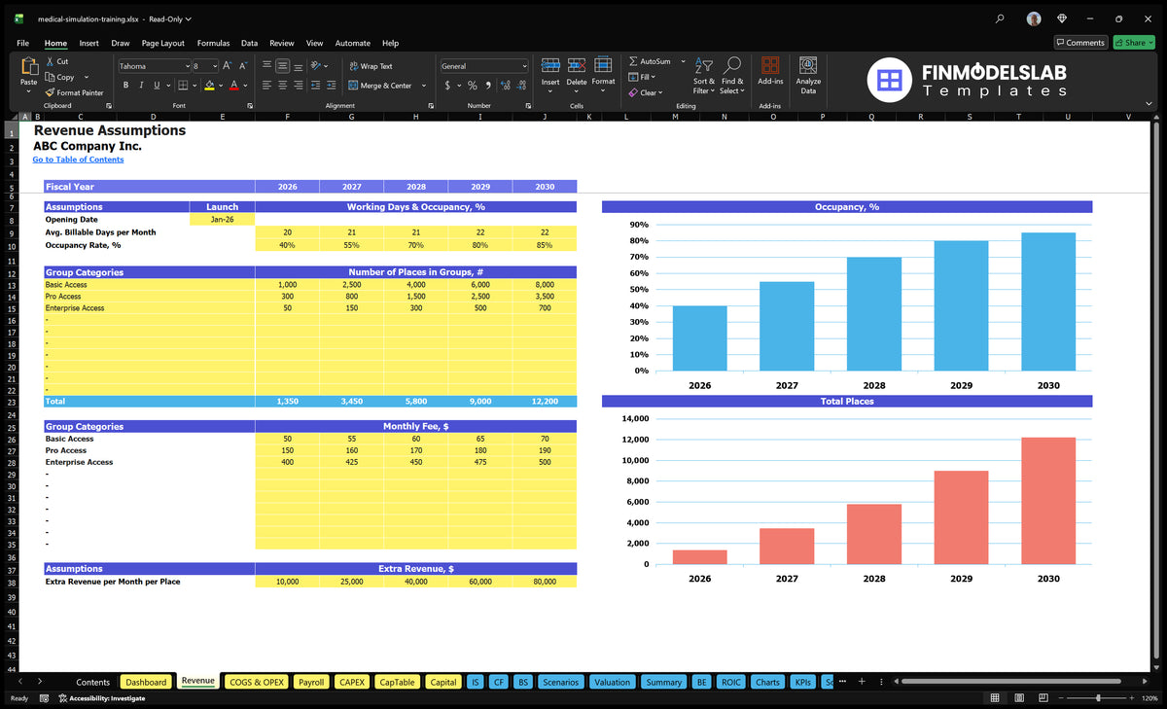
Task: Activate the Format Painter brush
Action: pos(50,92)
